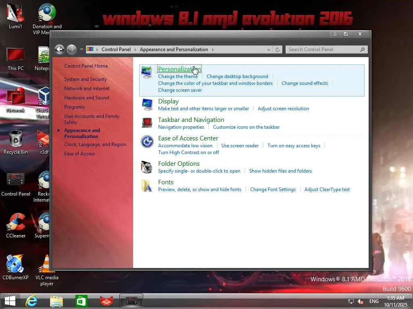Image resolution: width=413 pixels, height=309 pixels.
Task: Go back with the Back arrow button
Action: 60,49
